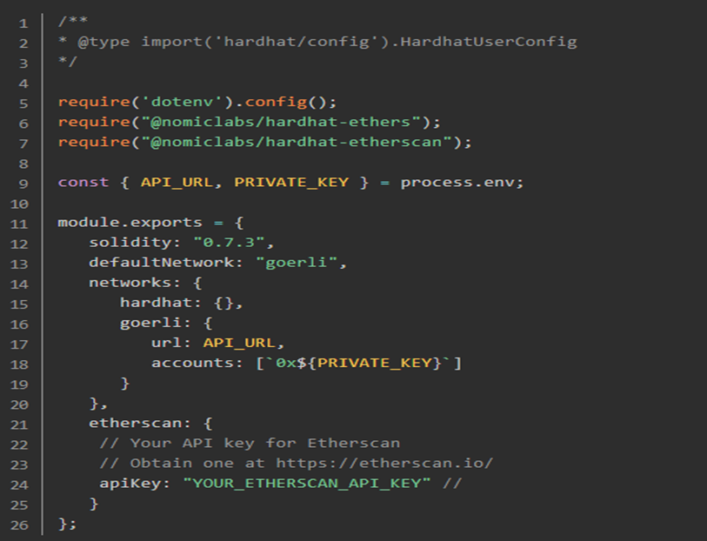Click process.env on line 9

click(x=457, y=182)
